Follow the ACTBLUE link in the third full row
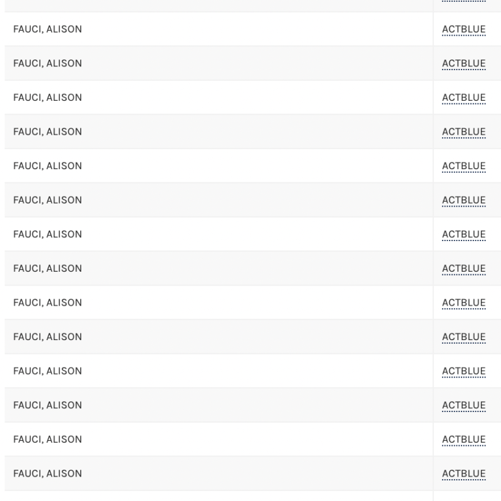This screenshot has width=501, height=501. (463, 98)
